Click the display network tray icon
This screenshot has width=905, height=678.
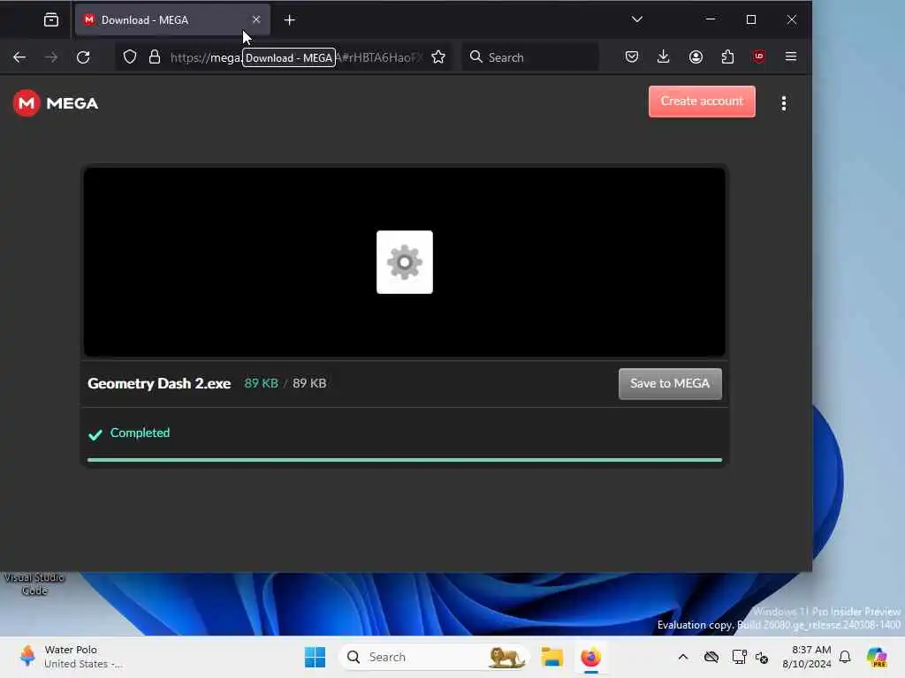[739, 657]
